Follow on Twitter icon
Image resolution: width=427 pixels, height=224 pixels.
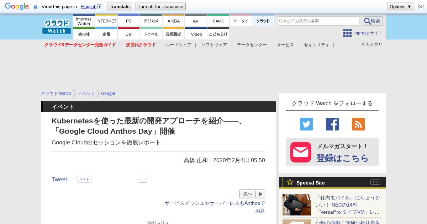[x=306, y=124]
